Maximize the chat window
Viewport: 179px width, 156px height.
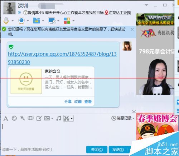(x=165, y=5)
